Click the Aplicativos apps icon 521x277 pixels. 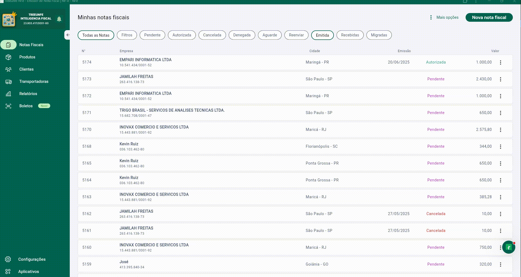[8, 272]
